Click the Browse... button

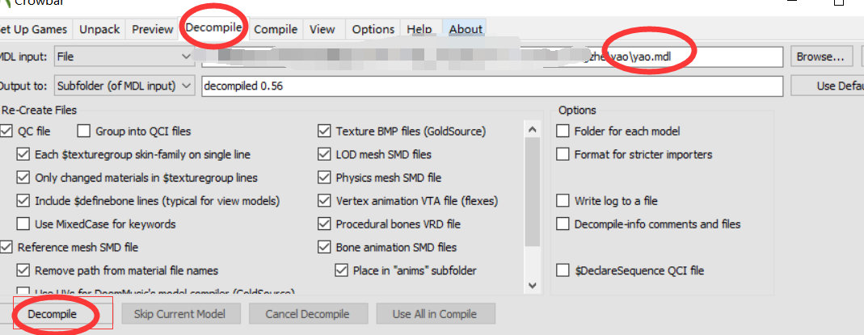pos(820,57)
